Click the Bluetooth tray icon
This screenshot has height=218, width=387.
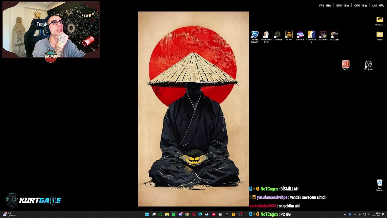point(350,214)
